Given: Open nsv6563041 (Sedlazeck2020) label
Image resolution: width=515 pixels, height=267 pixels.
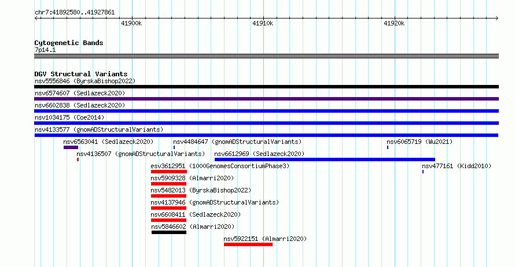Looking at the screenshot, I should [108, 142].
